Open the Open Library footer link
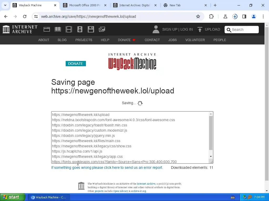The image size is (269, 201). tap(121, 191)
